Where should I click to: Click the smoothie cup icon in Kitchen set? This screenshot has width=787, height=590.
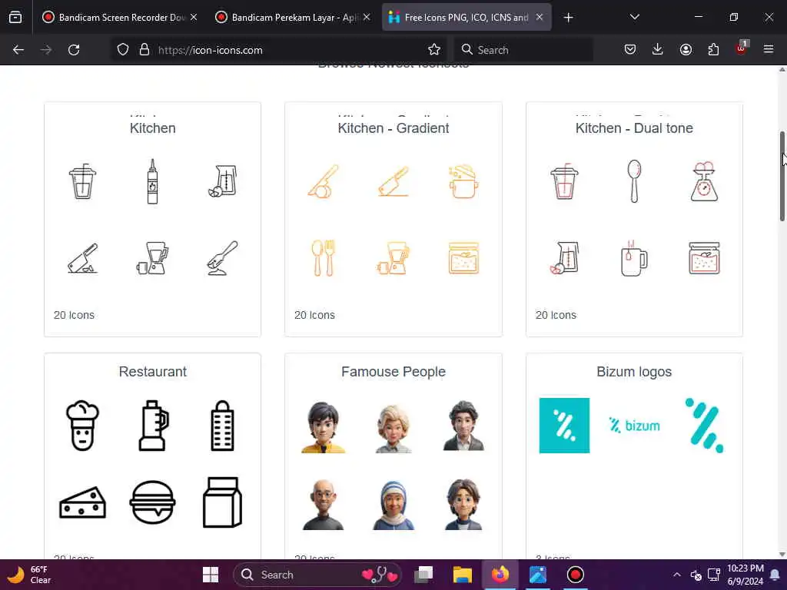click(x=83, y=181)
